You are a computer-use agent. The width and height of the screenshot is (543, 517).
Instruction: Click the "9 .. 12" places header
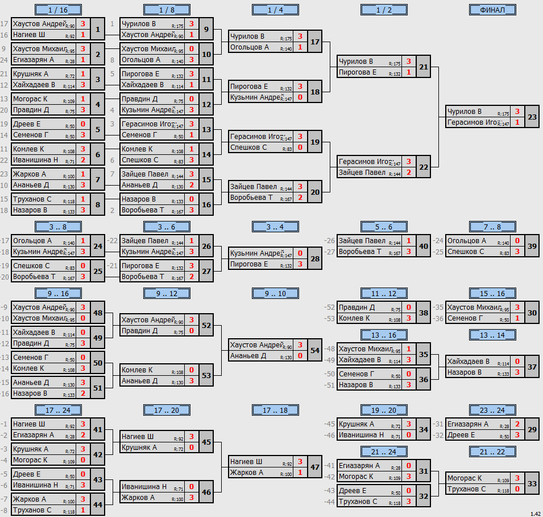coord(167,293)
